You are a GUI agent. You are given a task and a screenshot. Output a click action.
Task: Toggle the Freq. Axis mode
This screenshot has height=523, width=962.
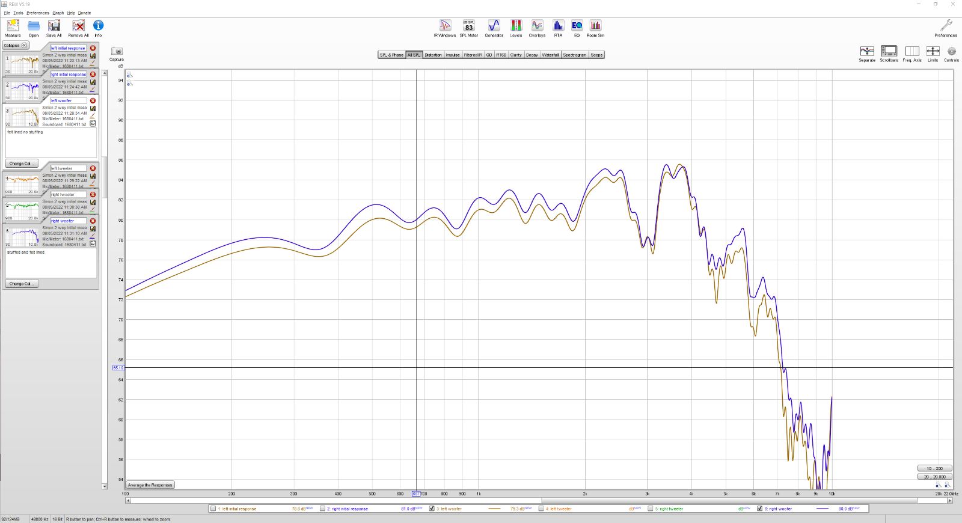pyautogui.click(x=912, y=54)
